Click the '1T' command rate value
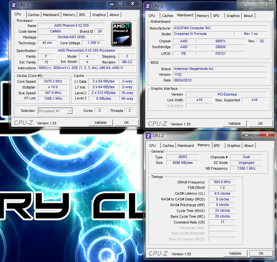This screenshot has height=262, width=277. 222,222
